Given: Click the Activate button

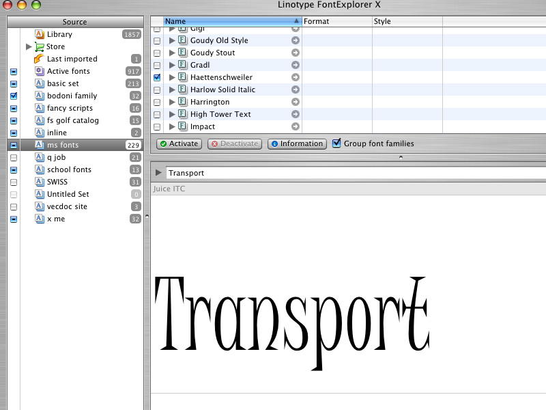Looking at the screenshot, I should tap(179, 143).
